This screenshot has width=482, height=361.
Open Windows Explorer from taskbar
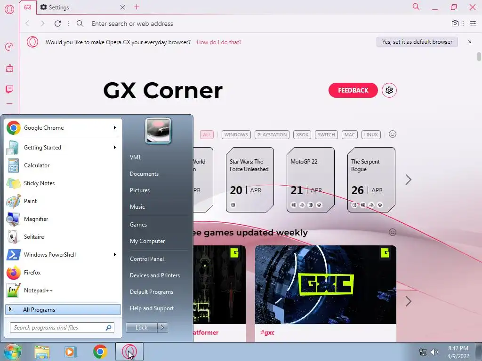coord(42,352)
